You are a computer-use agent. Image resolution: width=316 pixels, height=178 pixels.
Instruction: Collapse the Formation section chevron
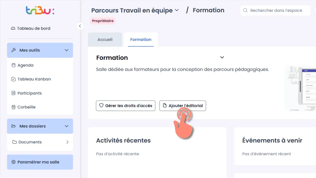tap(222, 57)
